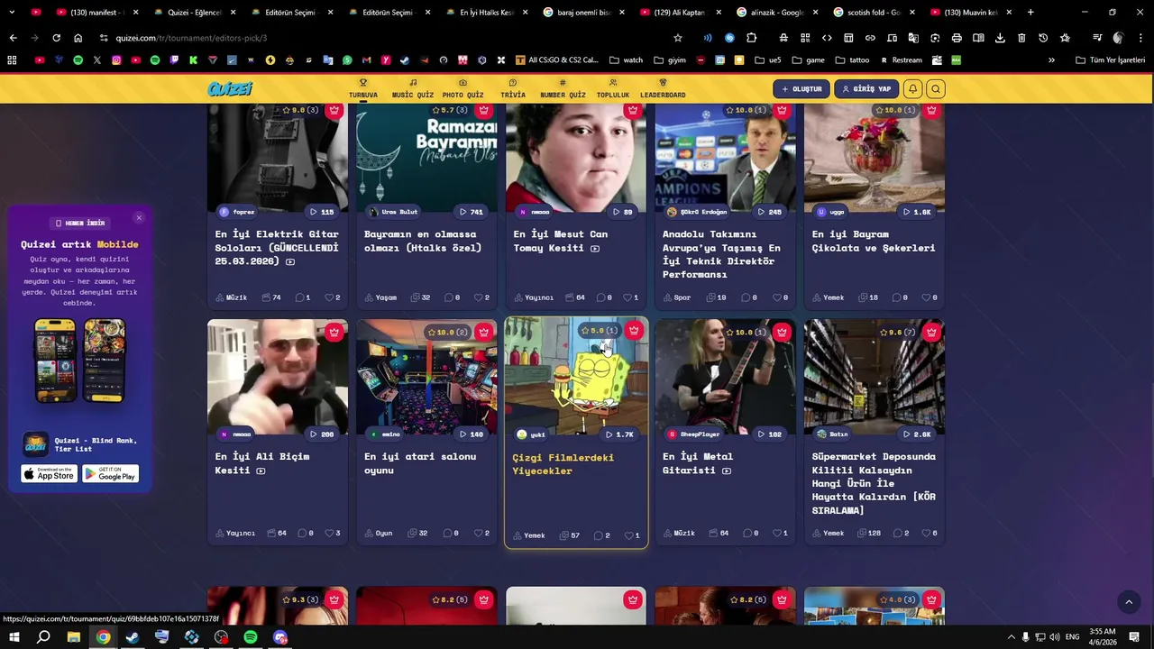This screenshot has width=1154, height=649.
Task: Open the Photo Quiz nav tab
Action: click(x=463, y=88)
